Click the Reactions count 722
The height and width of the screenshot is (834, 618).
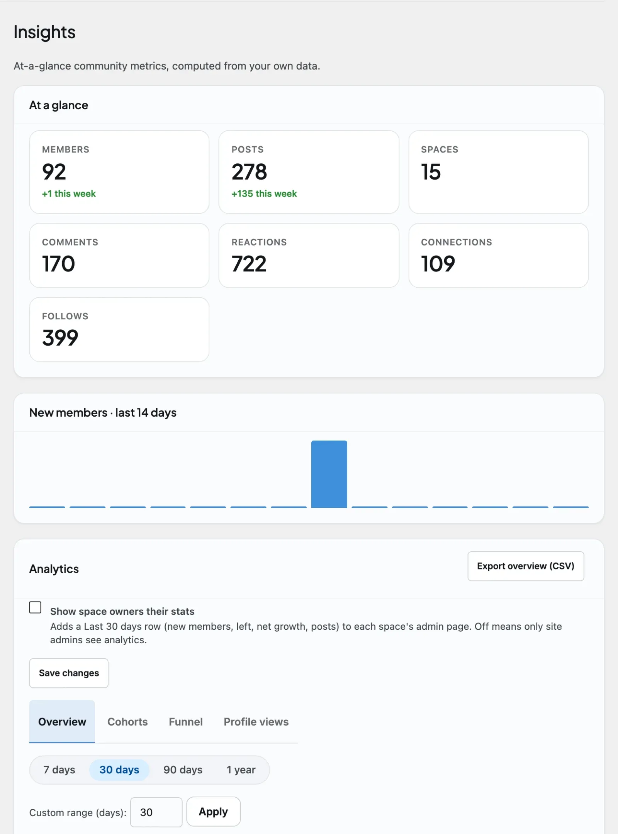(x=249, y=264)
